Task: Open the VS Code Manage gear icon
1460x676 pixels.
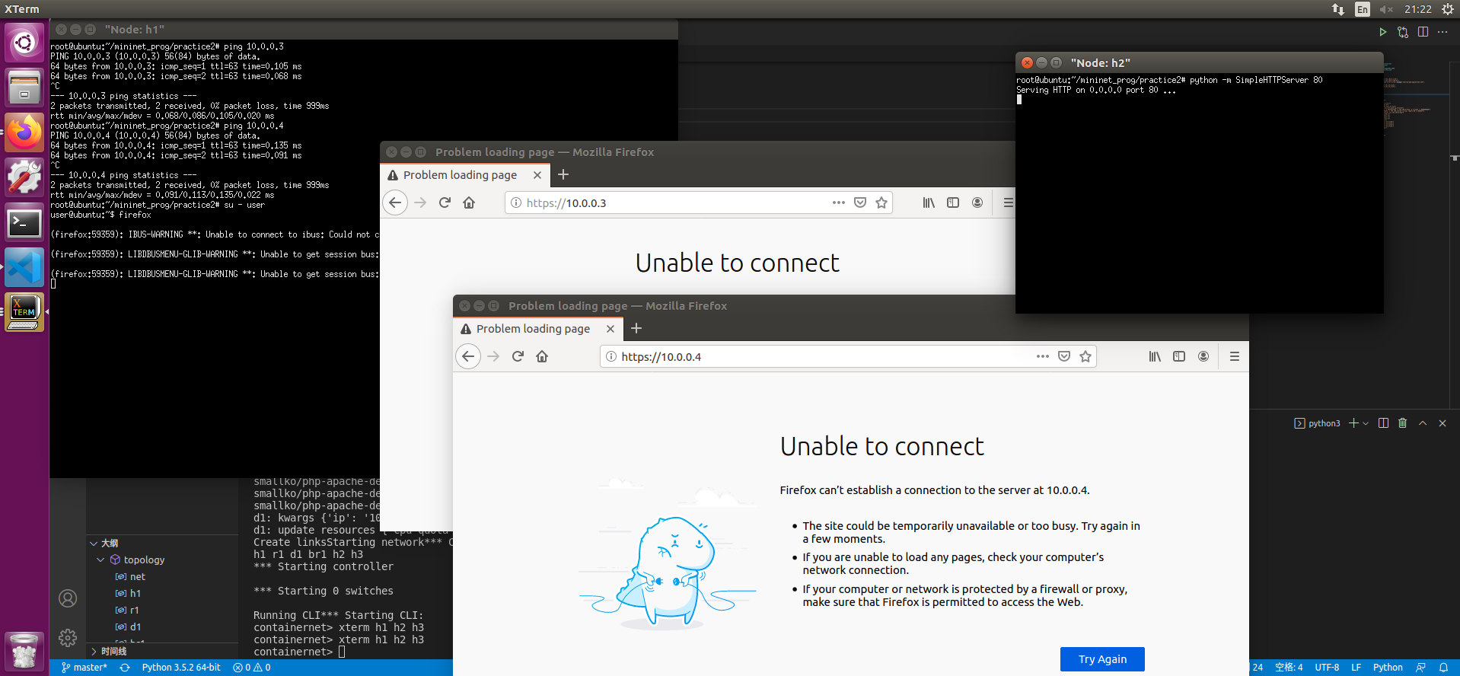Action: tap(68, 638)
